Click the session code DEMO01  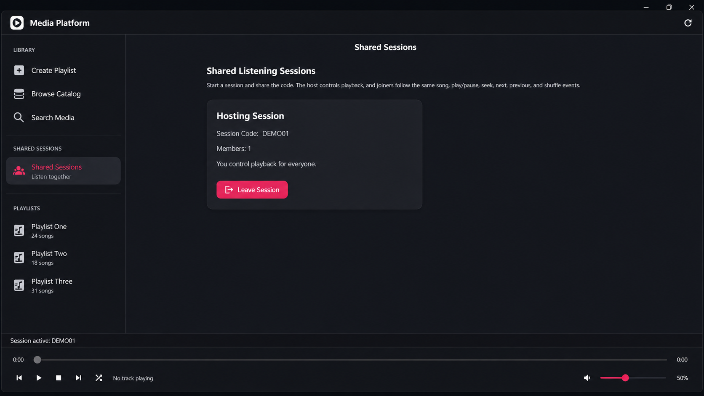(275, 133)
